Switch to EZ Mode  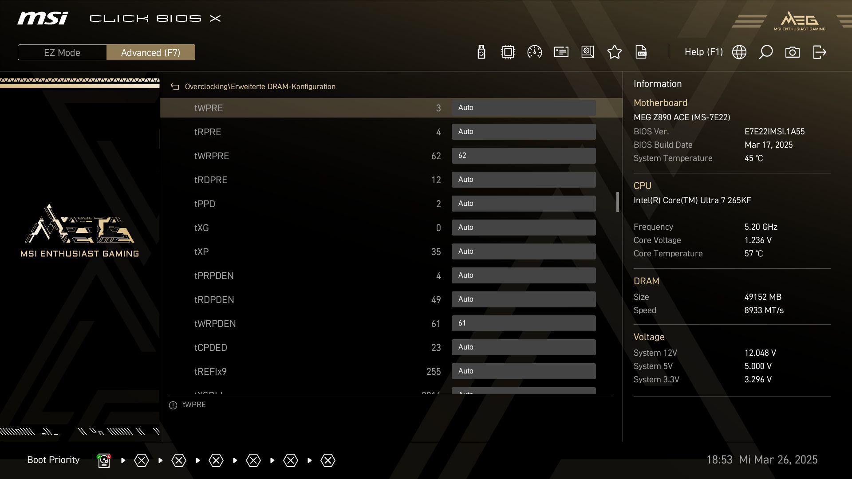coord(62,52)
